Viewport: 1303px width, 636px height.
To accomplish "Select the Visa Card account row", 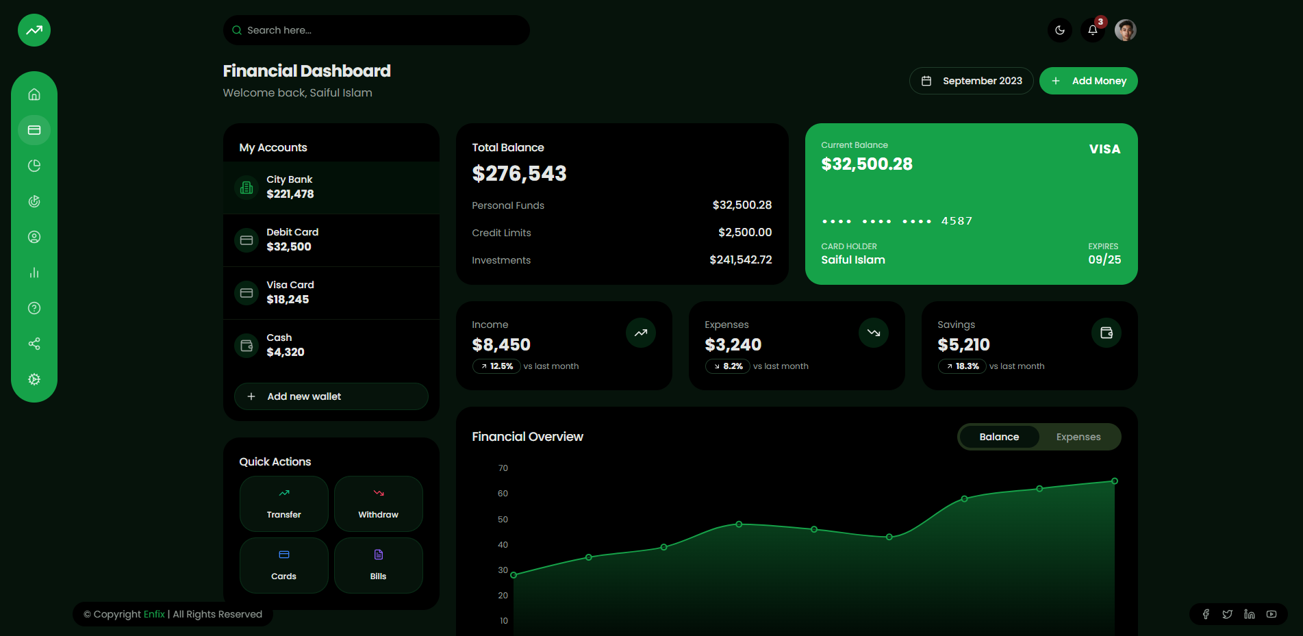I will pos(331,293).
